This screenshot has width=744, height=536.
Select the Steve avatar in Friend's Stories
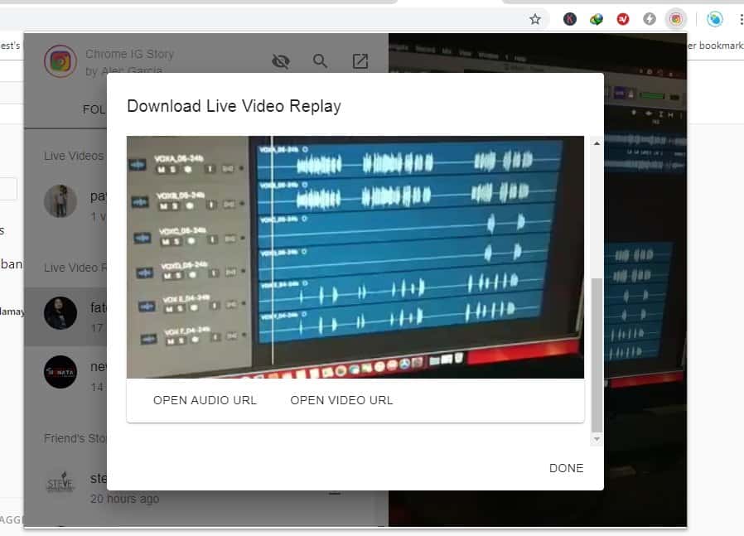tap(60, 483)
